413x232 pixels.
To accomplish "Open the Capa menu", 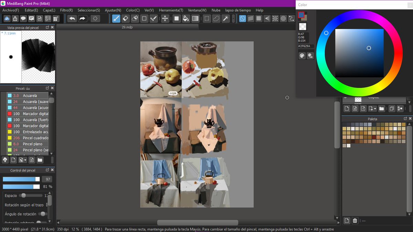I will tap(49, 10).
